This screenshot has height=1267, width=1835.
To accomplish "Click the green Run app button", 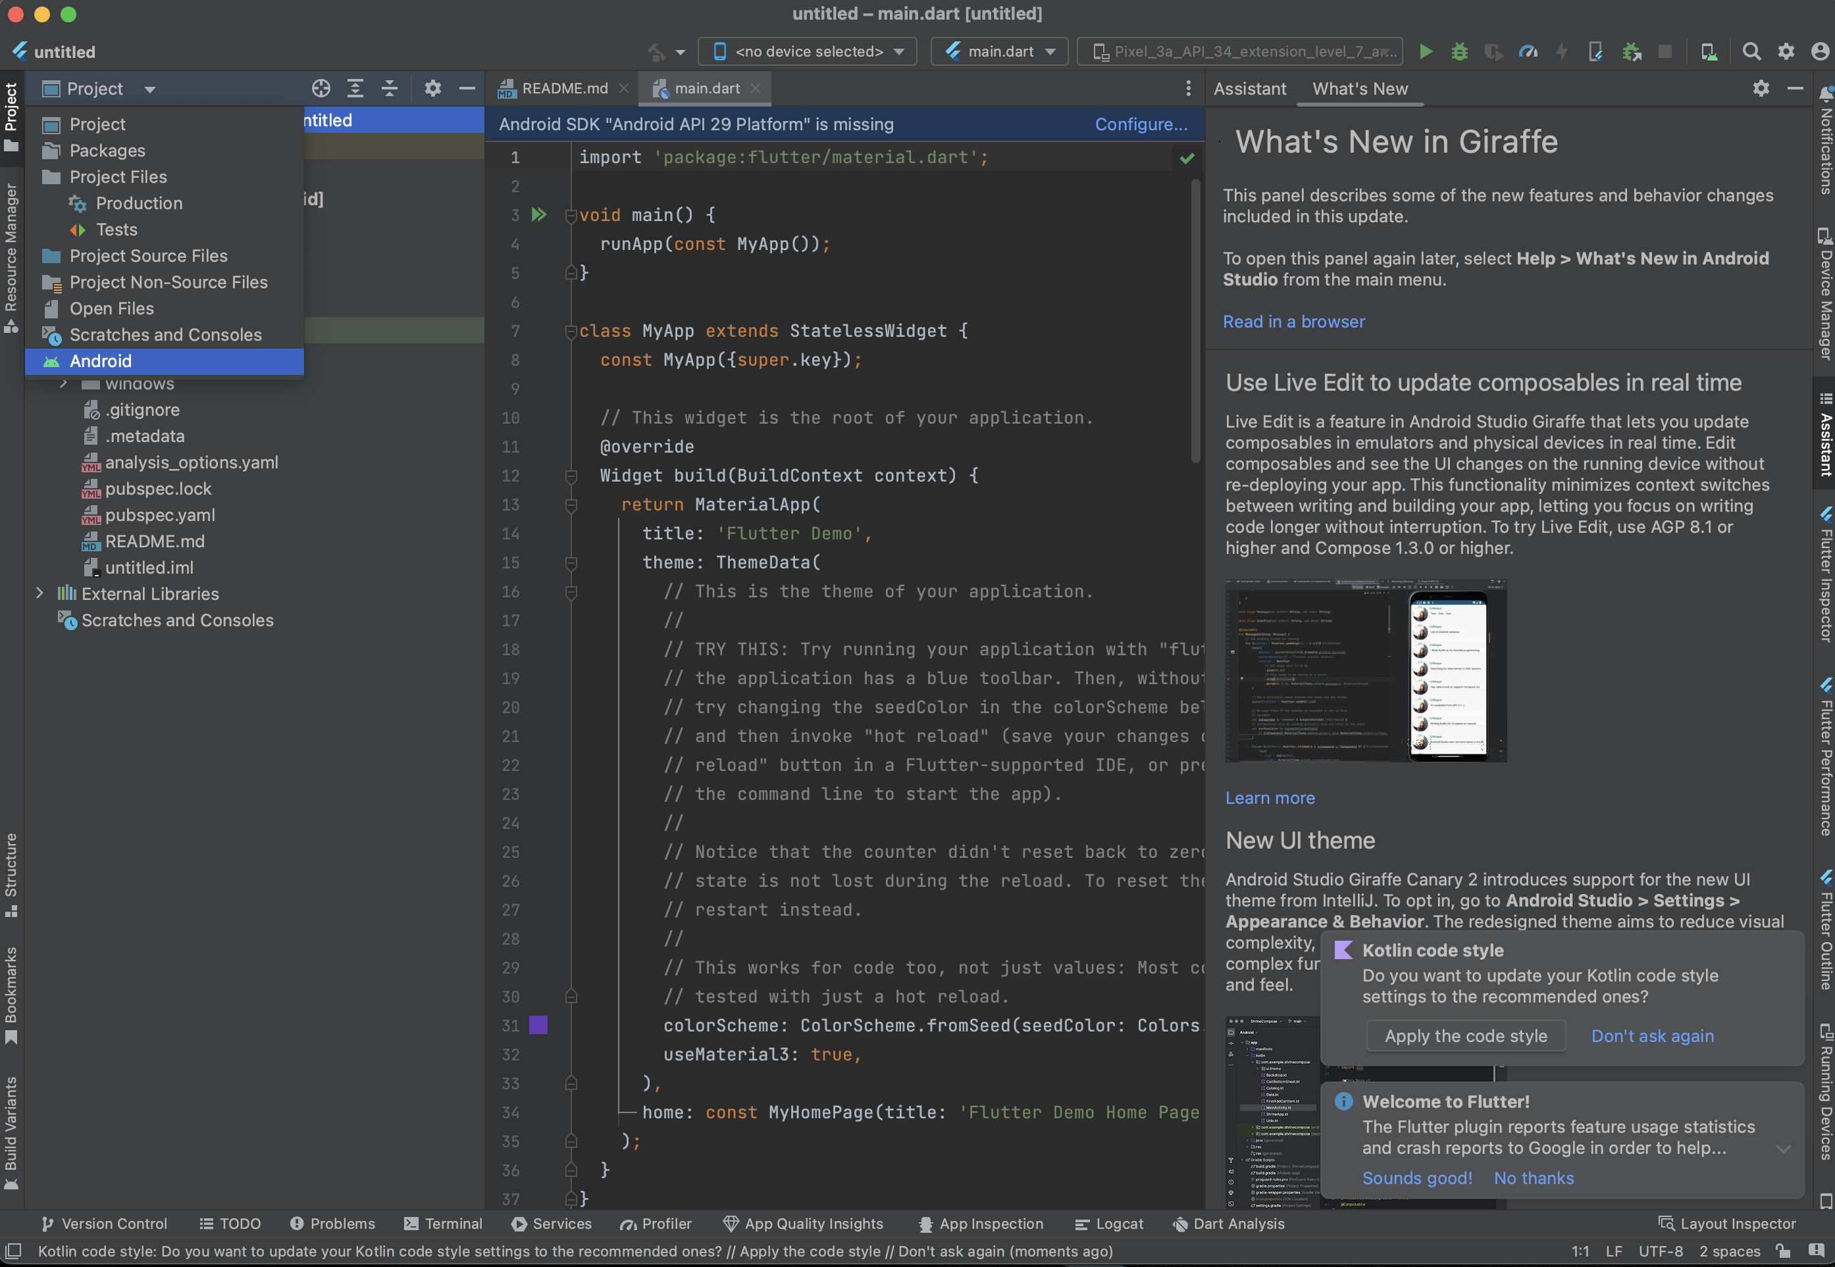I will 1425,51.
